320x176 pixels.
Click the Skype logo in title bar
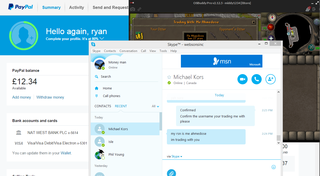[93, 44]
